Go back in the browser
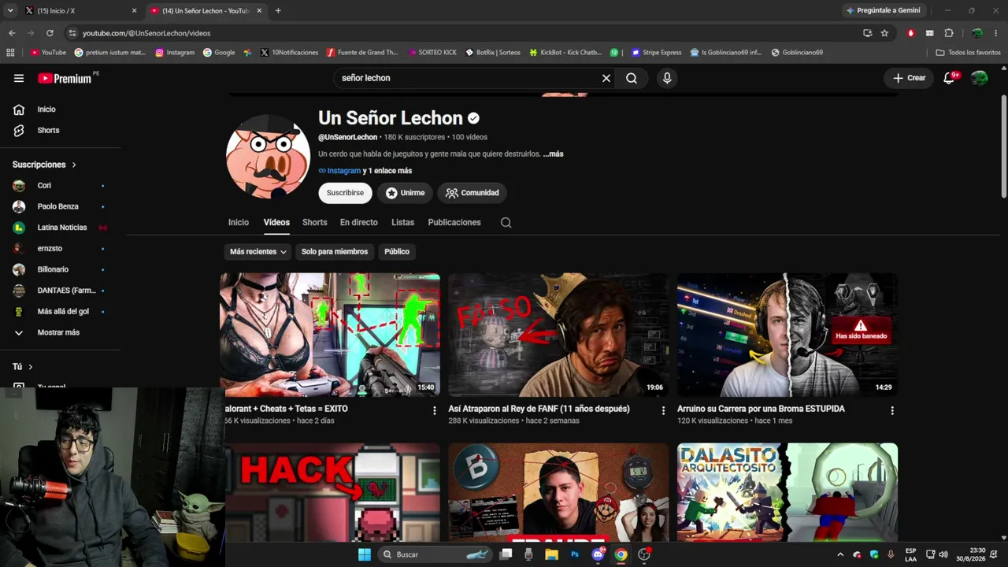Viewport: 1008px width, 567px height. (12, 33)
